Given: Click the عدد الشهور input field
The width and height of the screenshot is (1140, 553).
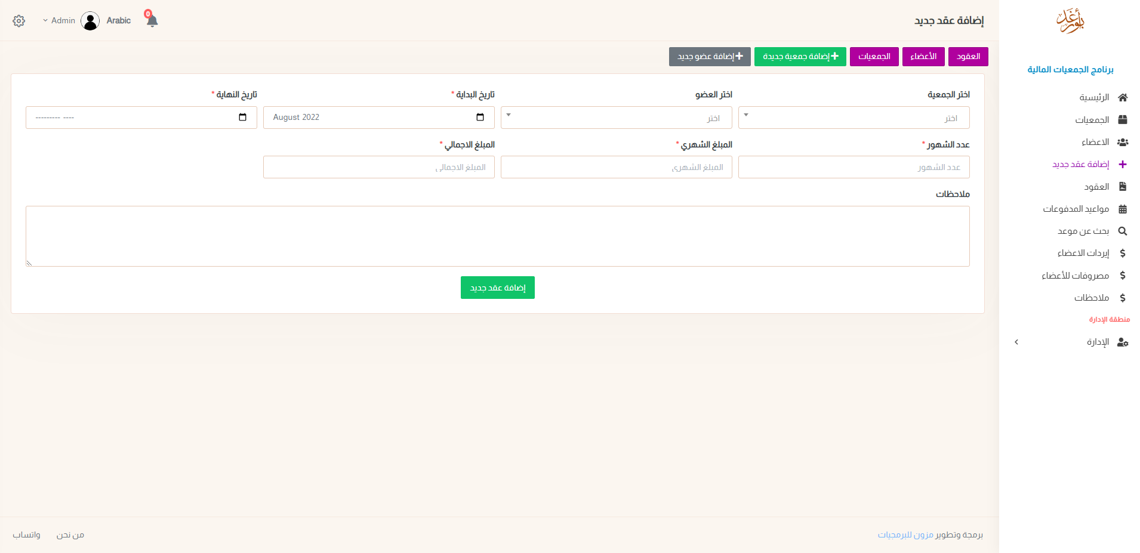Looking at the screenshot, I should pos(854,168).
